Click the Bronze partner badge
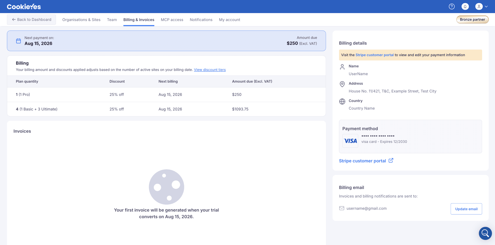 click(472, 20)
